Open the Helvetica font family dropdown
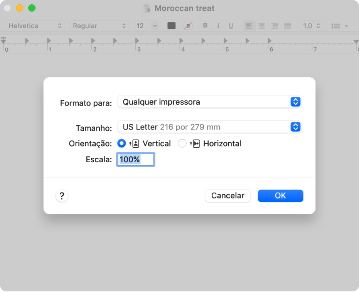Viewport: 359px width, 292px height. 35,25
